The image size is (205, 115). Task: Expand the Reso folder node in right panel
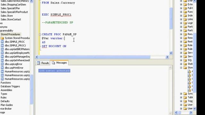(181, 38)
